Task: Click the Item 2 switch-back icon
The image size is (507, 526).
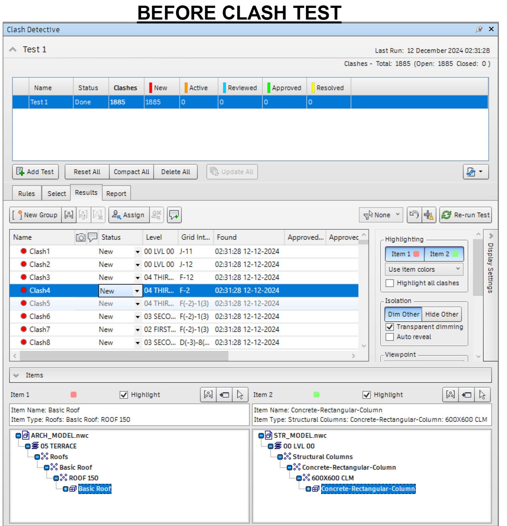Action: pyautogui.click(x=466, y=395)
